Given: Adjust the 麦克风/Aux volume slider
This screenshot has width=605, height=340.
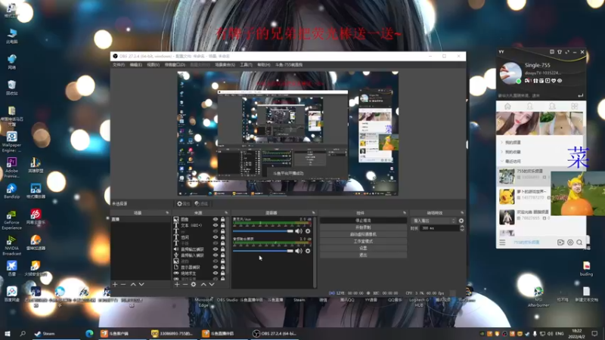Looking at the screenshot, I should (x=263, y=231).
